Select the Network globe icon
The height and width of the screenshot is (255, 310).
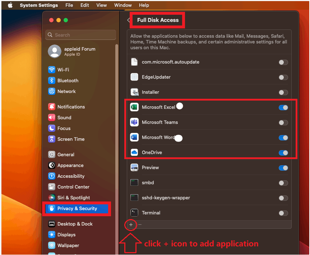tap(52, 91)
